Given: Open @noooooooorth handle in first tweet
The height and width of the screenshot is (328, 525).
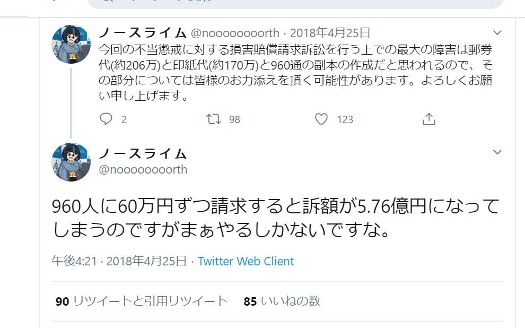Looking at the screenshot, I should click(x=235, y=33).
